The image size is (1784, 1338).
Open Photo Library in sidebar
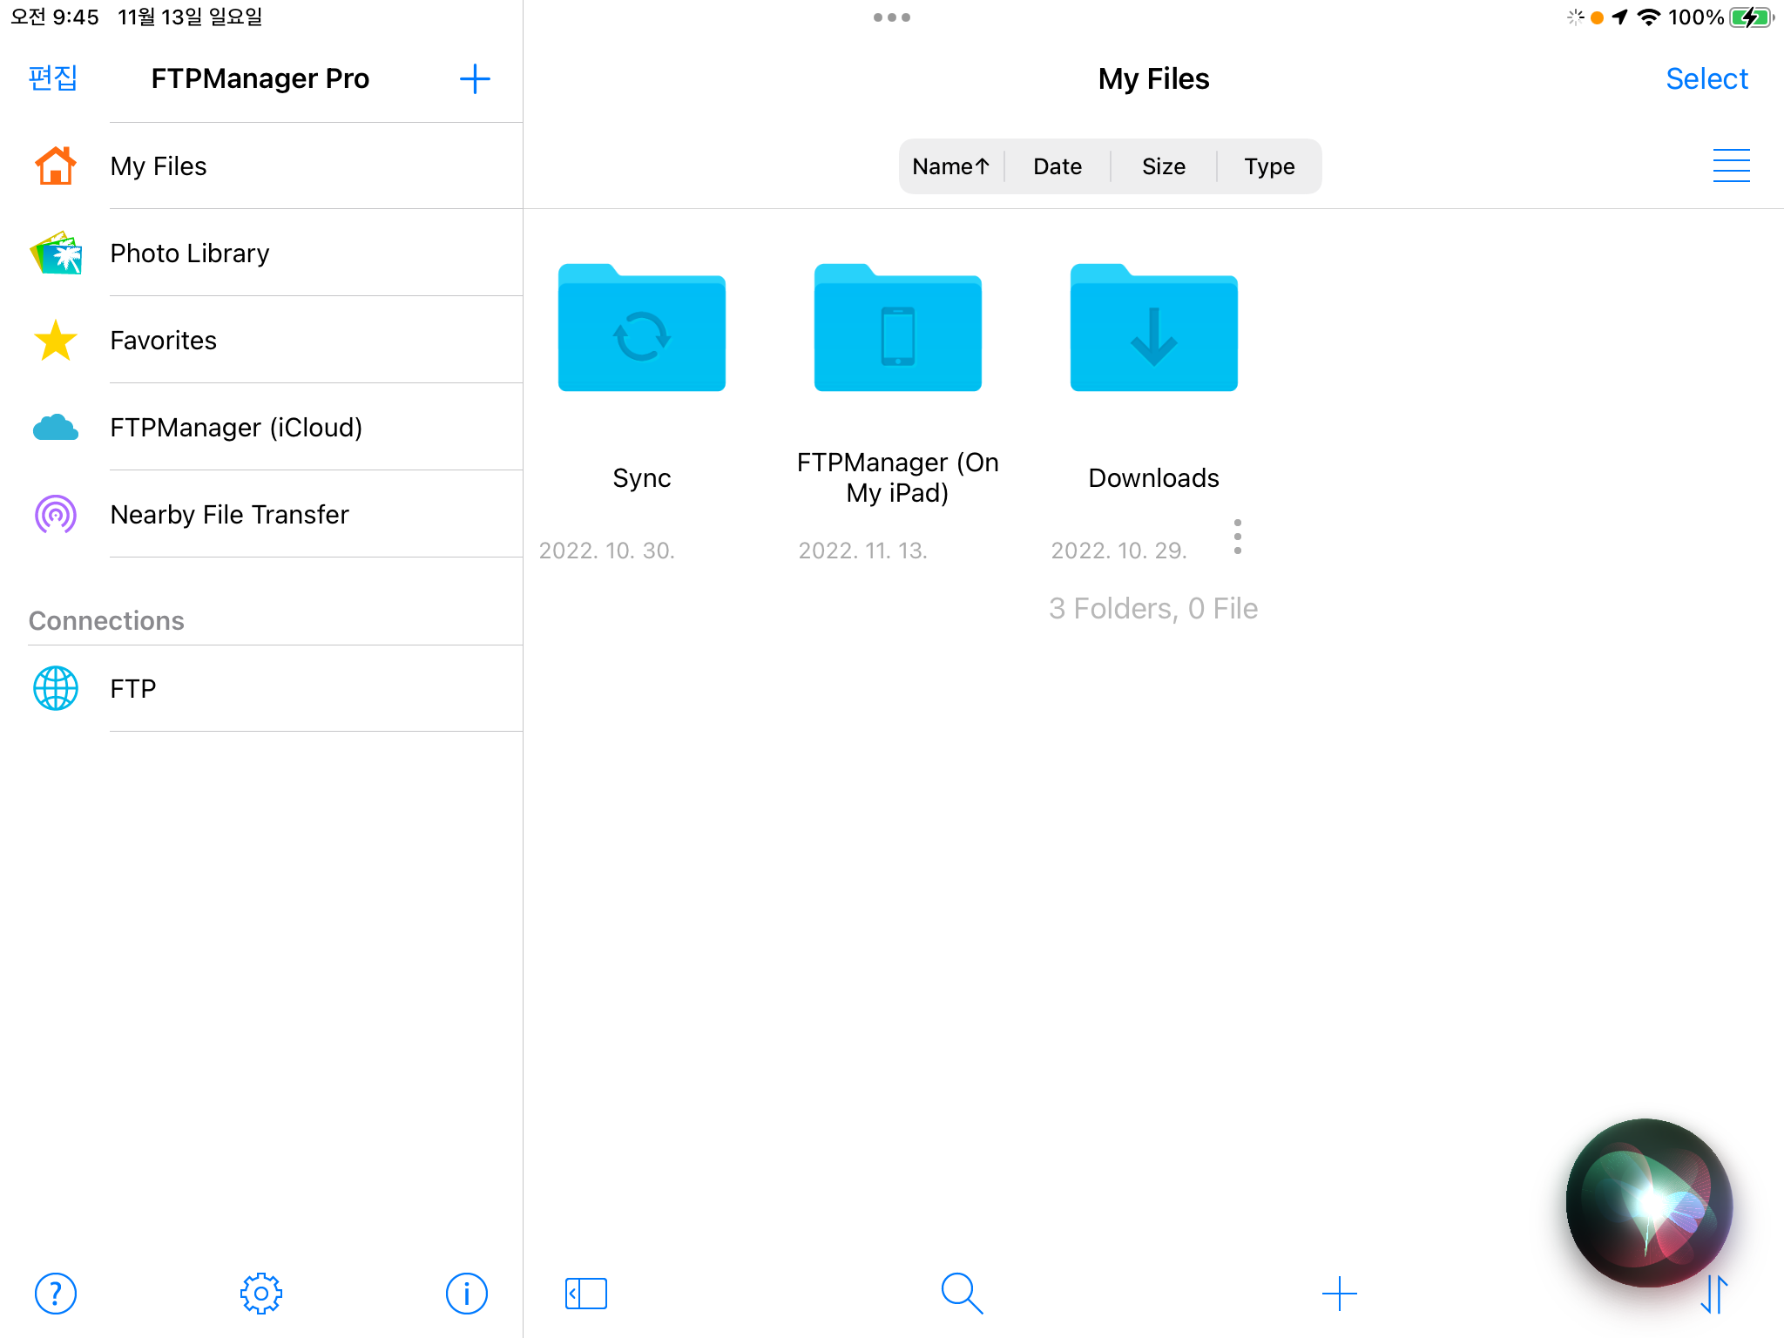point(190,253)
